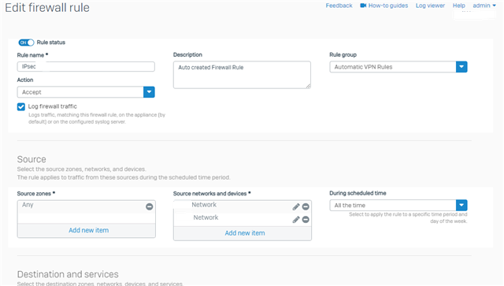Image resolution: width=504 pixels, height=286 pixels.
Task: Edit the first Network source entry
Action: [x=296, y=206]
